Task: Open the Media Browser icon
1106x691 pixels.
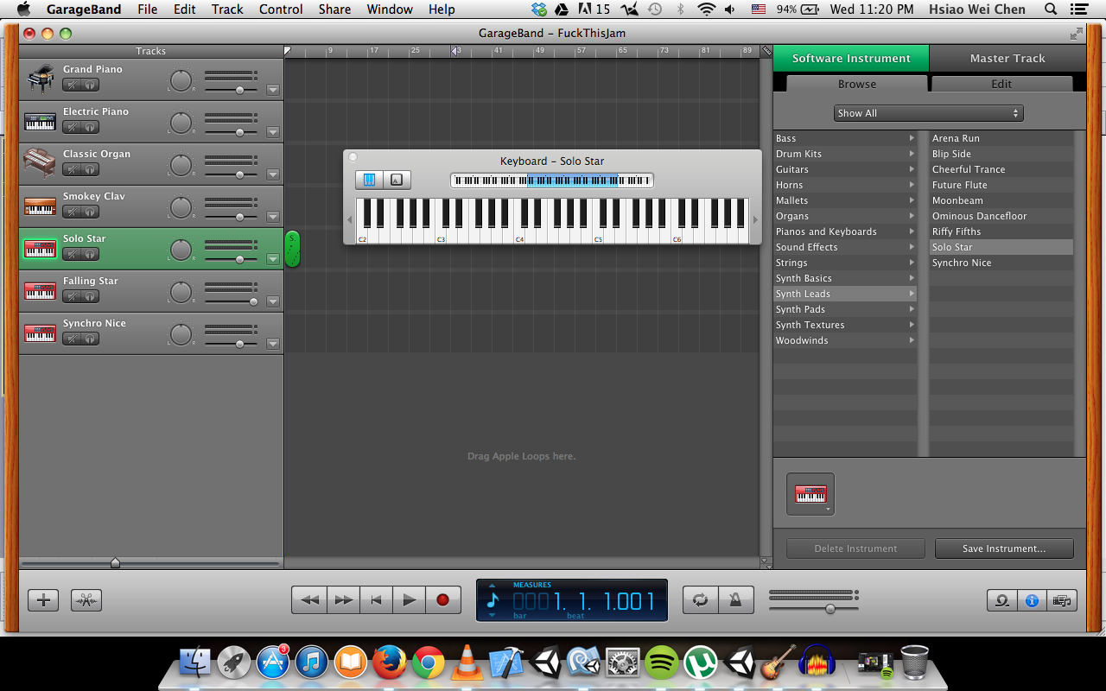Action: coord(1061,600)
